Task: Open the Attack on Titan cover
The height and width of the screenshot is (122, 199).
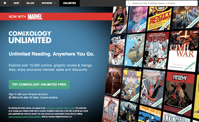Action: [116, 50]
